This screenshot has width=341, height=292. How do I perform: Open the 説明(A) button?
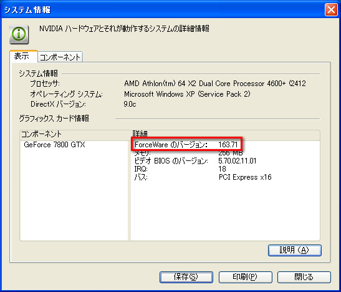pyautogui.click(x=294, y=250)
